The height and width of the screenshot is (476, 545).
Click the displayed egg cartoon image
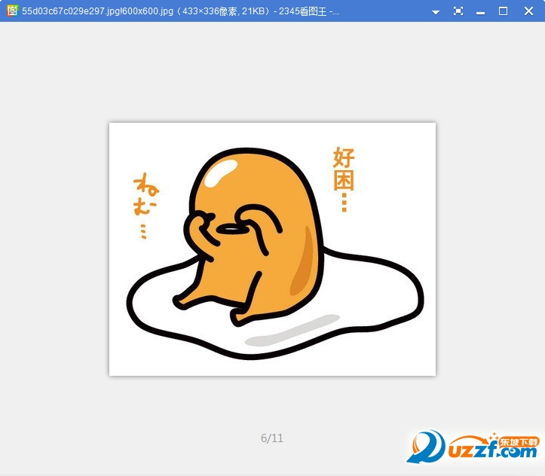point(272,249)
